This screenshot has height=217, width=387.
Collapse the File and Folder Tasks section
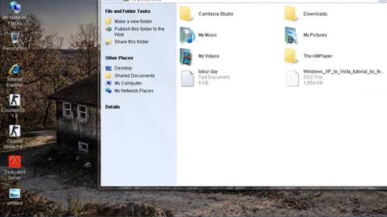[167, 11]
